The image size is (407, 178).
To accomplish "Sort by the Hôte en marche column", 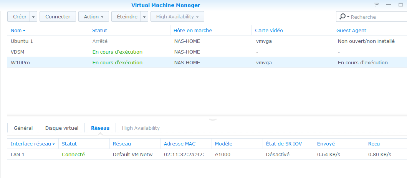I will point(193,31).
